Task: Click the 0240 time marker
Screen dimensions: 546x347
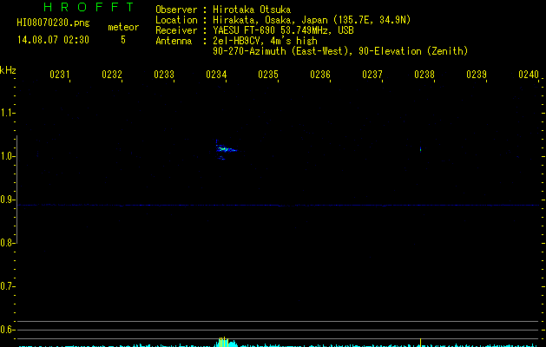Action: click(529, 75)
